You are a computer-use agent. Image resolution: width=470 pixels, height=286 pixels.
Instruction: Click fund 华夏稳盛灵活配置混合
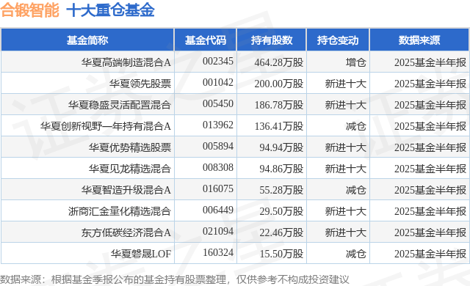click(119, 105)
